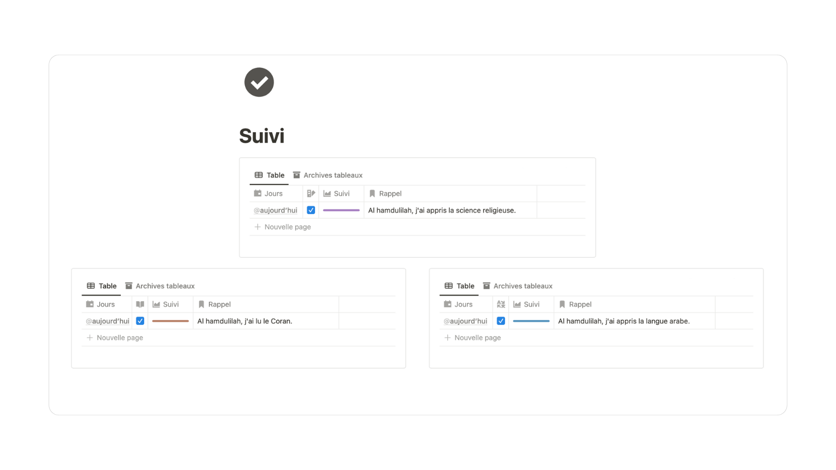
Task: Click the Rappel bookmark icon in Coran table
Action: click(201, 304)
